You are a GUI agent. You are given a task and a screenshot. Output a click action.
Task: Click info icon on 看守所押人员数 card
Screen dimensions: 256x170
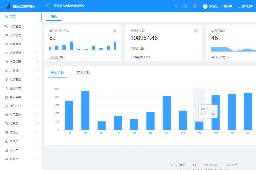click(114, 31)
